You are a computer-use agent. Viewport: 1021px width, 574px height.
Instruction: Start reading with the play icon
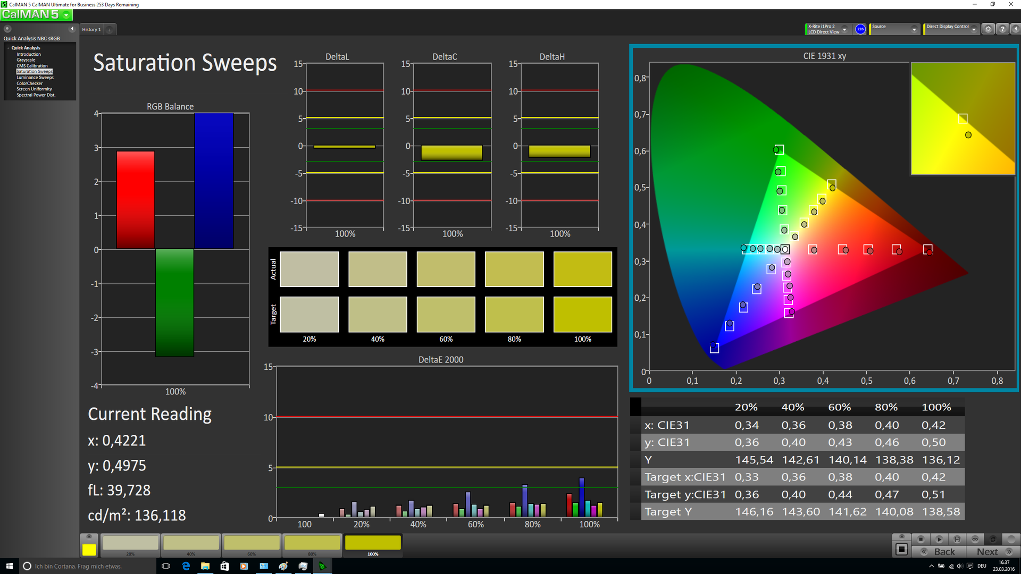[939, 539]
